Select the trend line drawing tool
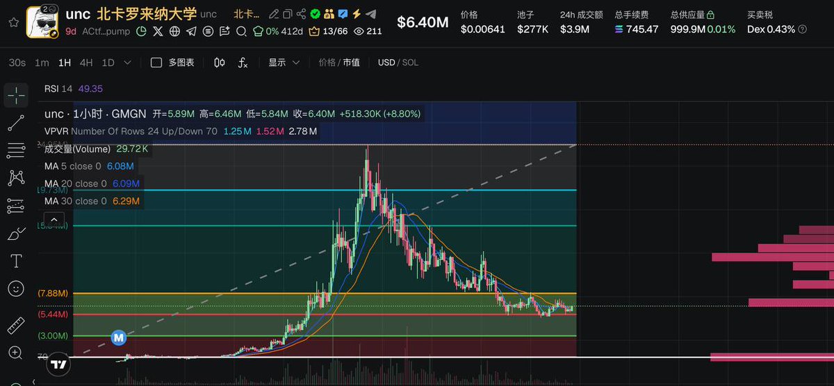The image size is (834, 386). 15,124
